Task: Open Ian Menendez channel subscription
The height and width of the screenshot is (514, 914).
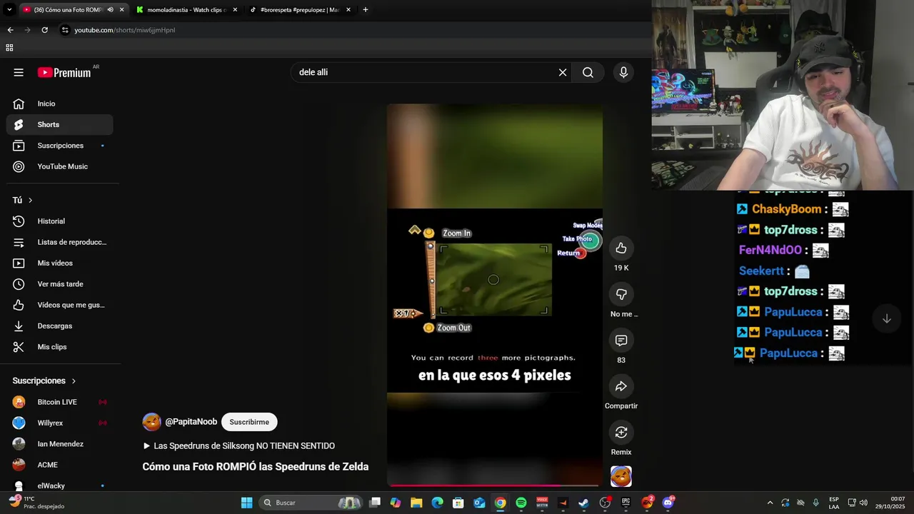Action: tap(60, 444)
